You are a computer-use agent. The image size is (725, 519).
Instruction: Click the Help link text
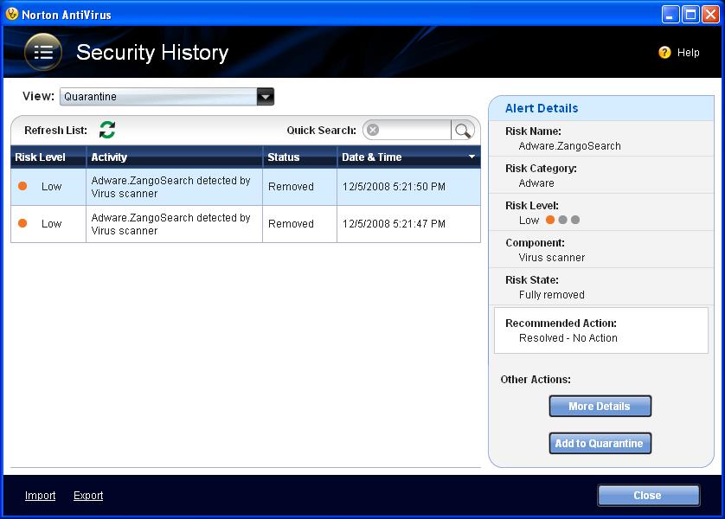(x=688, y=53)
